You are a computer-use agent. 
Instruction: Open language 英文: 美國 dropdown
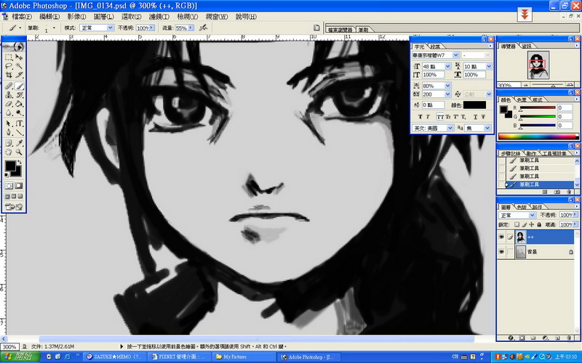(450, 128)
